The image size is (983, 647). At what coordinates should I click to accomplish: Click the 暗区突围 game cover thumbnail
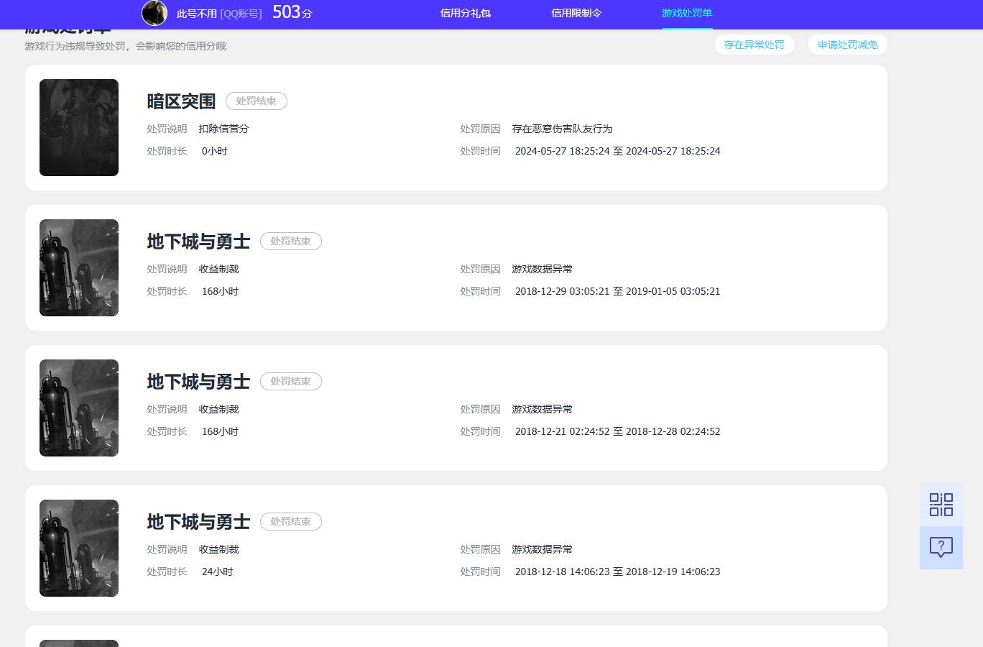(x=79, y=127)
